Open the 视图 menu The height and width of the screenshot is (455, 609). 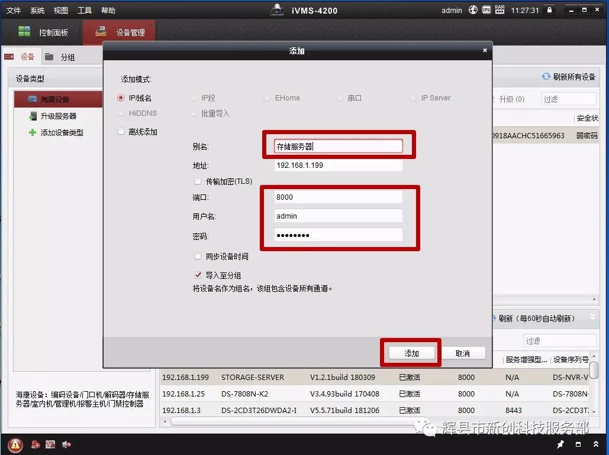click(60, 11)
